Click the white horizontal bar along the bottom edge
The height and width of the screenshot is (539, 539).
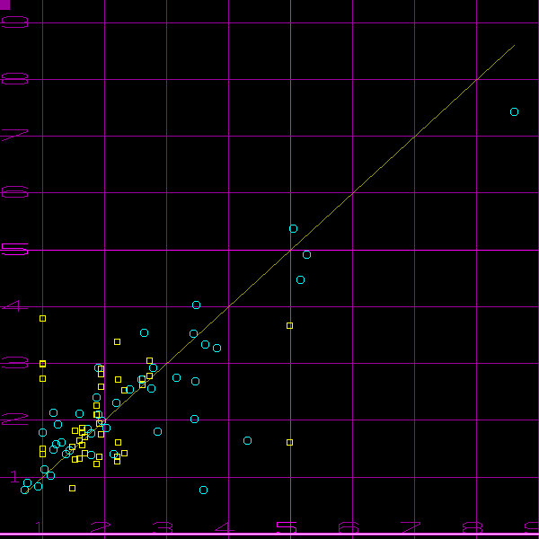(269, 535)
